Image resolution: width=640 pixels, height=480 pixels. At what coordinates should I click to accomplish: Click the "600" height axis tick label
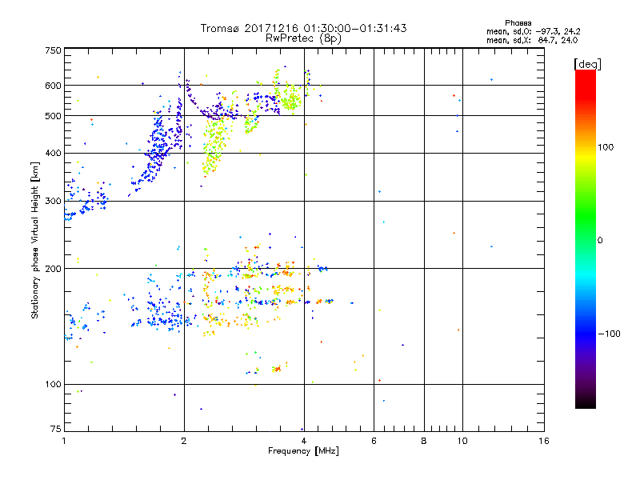53,86
